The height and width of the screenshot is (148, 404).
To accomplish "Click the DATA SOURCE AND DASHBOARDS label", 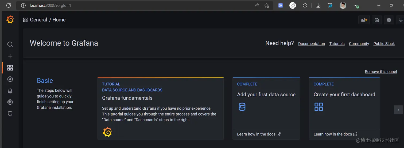I will click(x=132, y=90).
